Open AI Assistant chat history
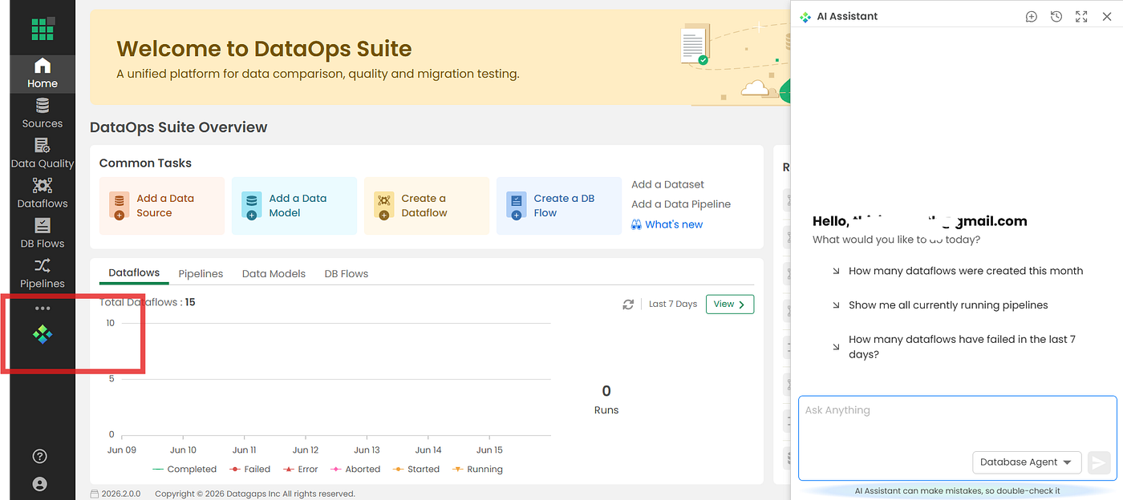The height and width of the screenshot is (500, 1123). coord(1056,17)
